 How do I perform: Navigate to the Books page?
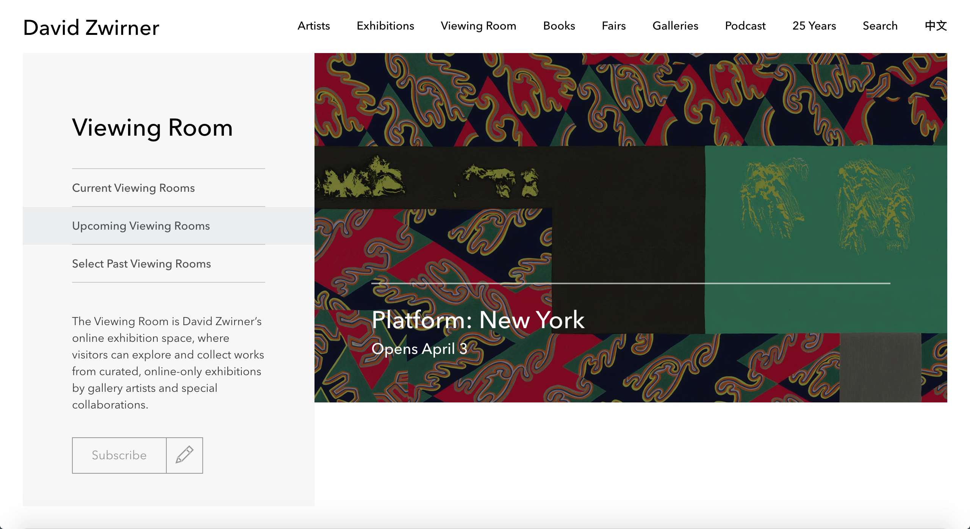(x=559, y=26)
